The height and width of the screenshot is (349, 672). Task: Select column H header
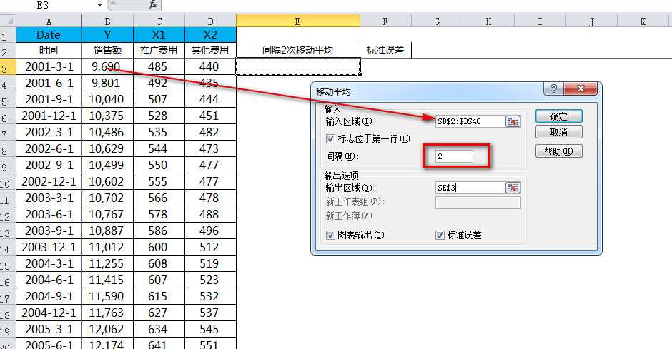point(488,21)
